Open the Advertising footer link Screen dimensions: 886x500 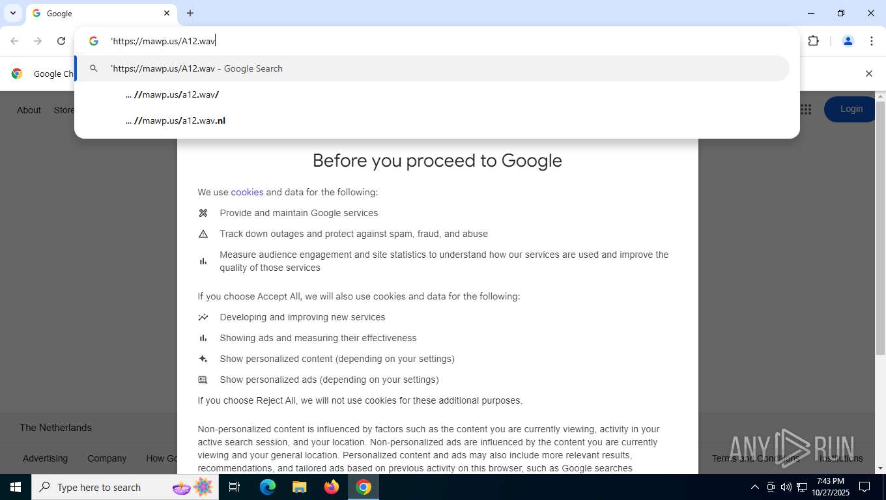[45, 458]
